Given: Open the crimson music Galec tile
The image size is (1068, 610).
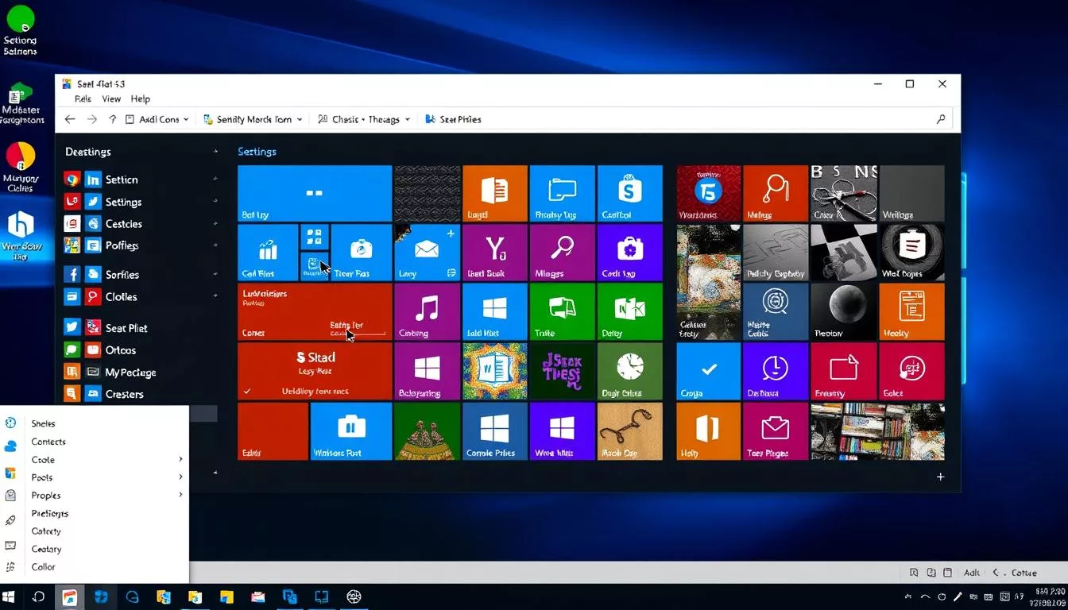Looking at the screenshot, I should (912, 371).
